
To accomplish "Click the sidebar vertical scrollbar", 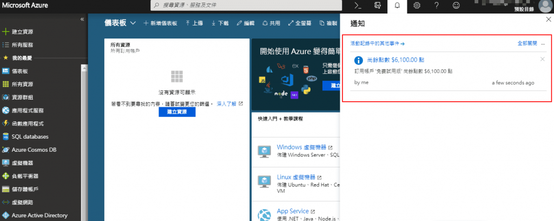I will point(84,142).
